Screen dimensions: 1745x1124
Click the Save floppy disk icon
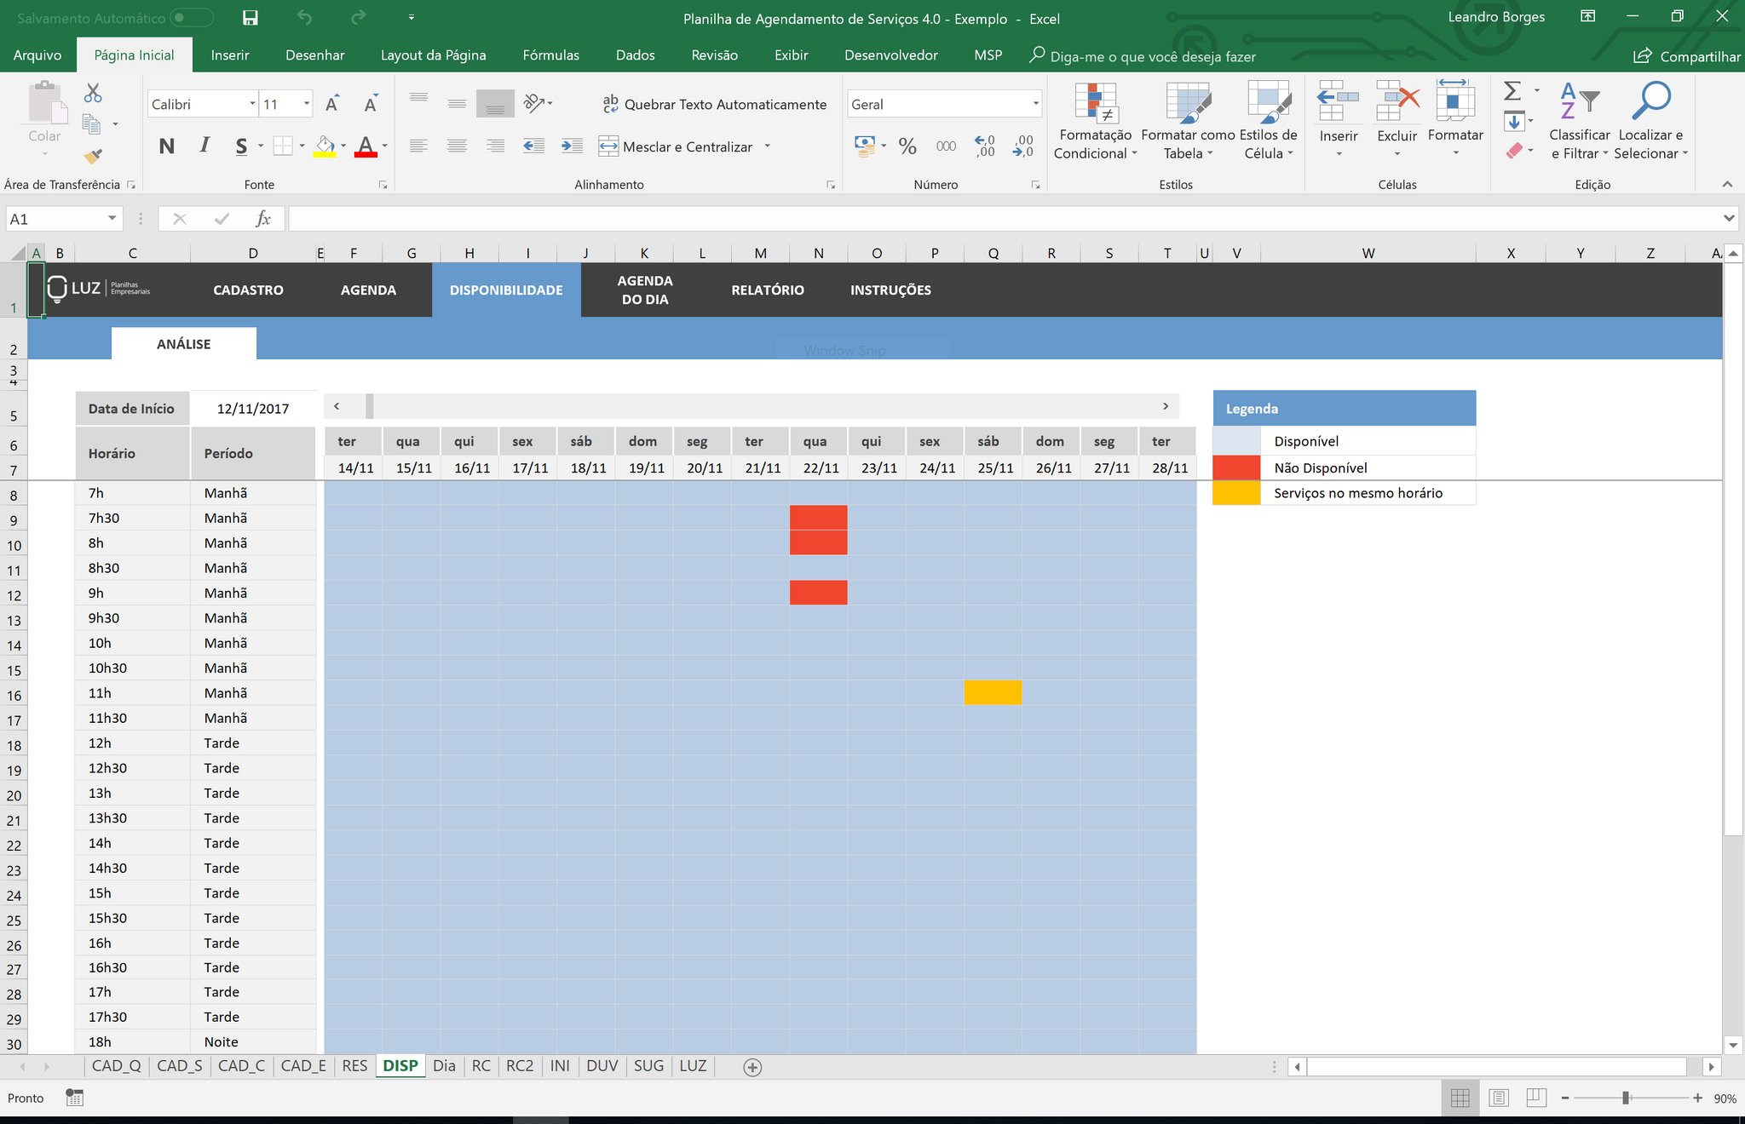251,18
